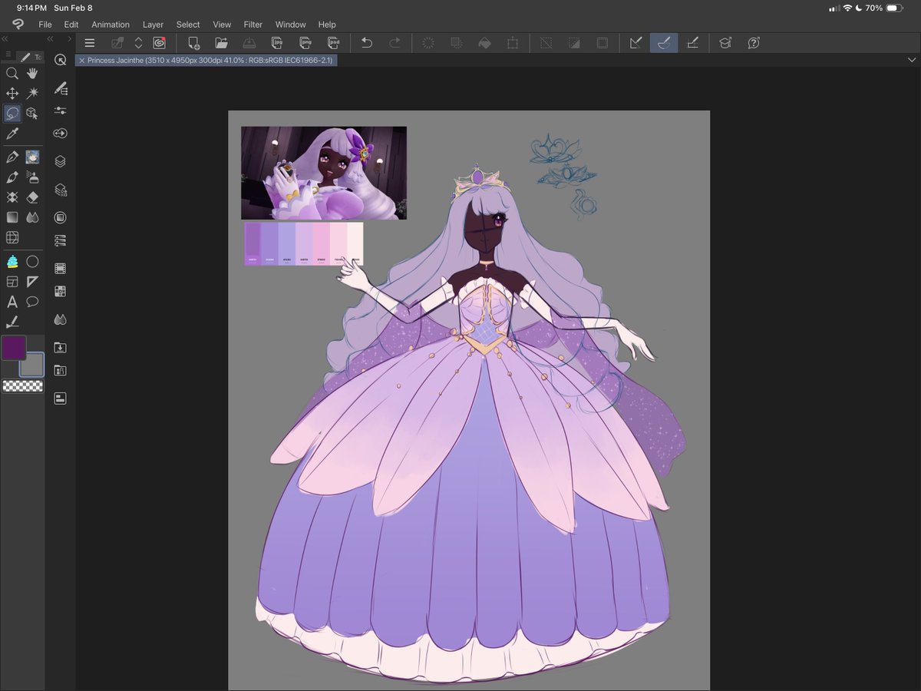Select the Ruler triangle tool
Screen dimensions: 921x691
click(33, 282)
